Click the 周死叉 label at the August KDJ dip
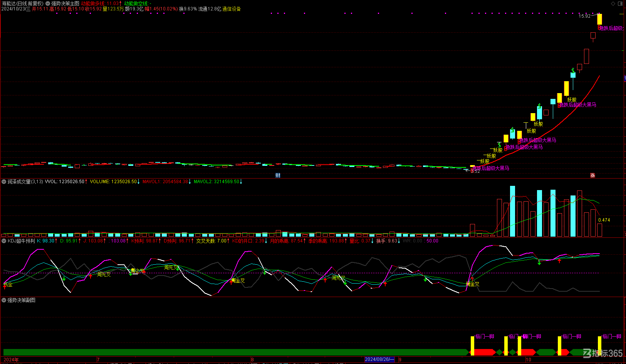This screenshot has height=364, width=626. pyautogui.click(x=339, y=277)
